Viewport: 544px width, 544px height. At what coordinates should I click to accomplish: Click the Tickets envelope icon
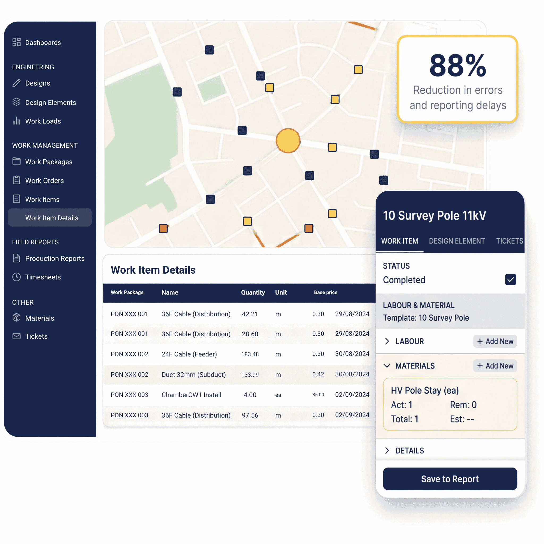click(17, 336)
